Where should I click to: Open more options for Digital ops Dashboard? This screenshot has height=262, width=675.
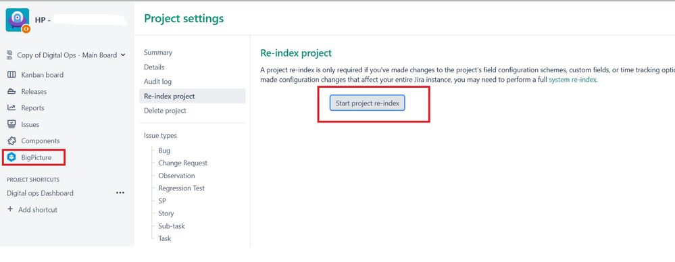[120, 193]
